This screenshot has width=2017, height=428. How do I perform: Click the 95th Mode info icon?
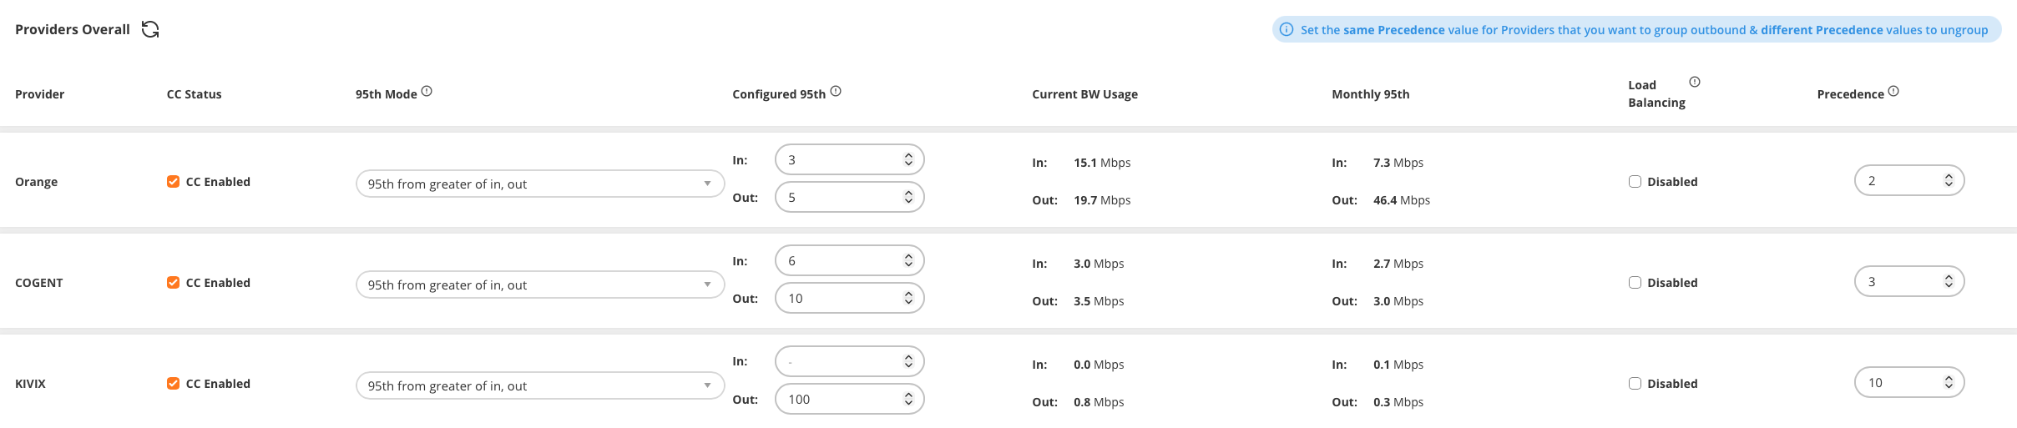pyautogui.click(x=427, y=92)
